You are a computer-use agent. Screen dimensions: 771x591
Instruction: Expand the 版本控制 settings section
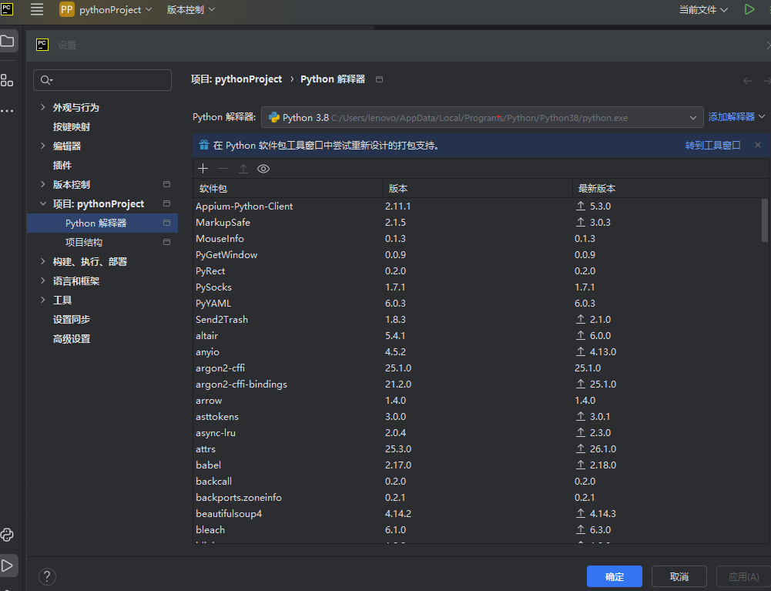[x=43, y=184]
